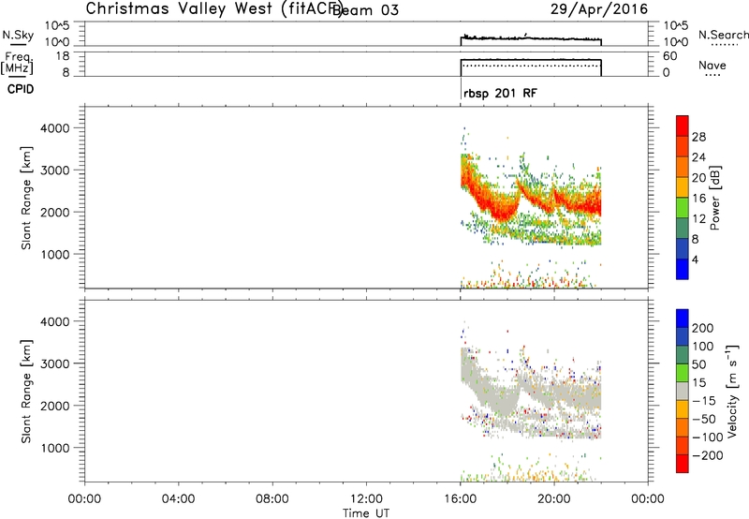Click the noise trace in N.Sky panel
Viewport: 749px width, 519px height.
[531, 38]
